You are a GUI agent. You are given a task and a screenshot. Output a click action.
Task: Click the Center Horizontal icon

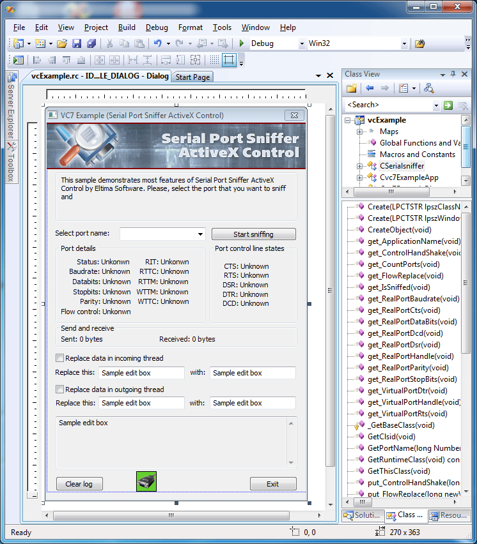coord(114,60)
